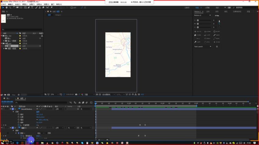Adjust the top Motion 2 easing slider knob
Viewport: 259px width, 145px height.
point(198,20)
